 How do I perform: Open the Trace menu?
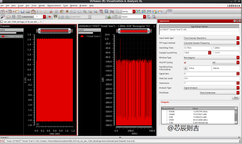point(34,6)
